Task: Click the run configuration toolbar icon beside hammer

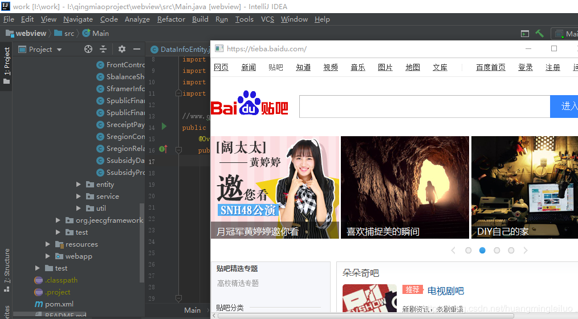Action: pyautogui.click(x=525, y=34)
